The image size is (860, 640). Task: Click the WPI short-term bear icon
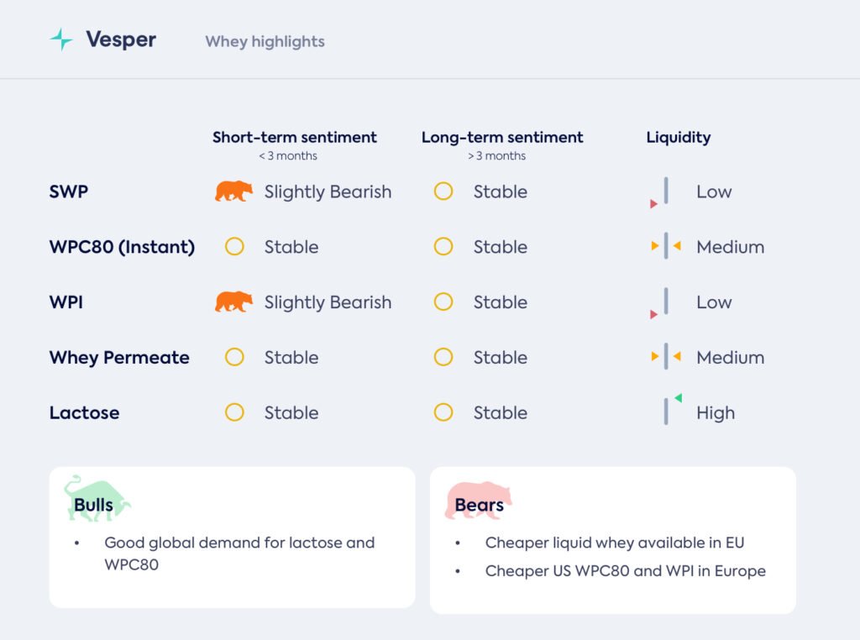pos(233,302)
